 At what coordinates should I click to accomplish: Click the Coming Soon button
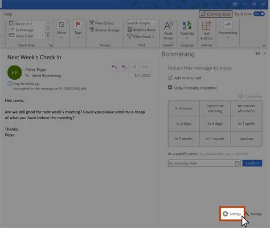(x=215, y=14)
